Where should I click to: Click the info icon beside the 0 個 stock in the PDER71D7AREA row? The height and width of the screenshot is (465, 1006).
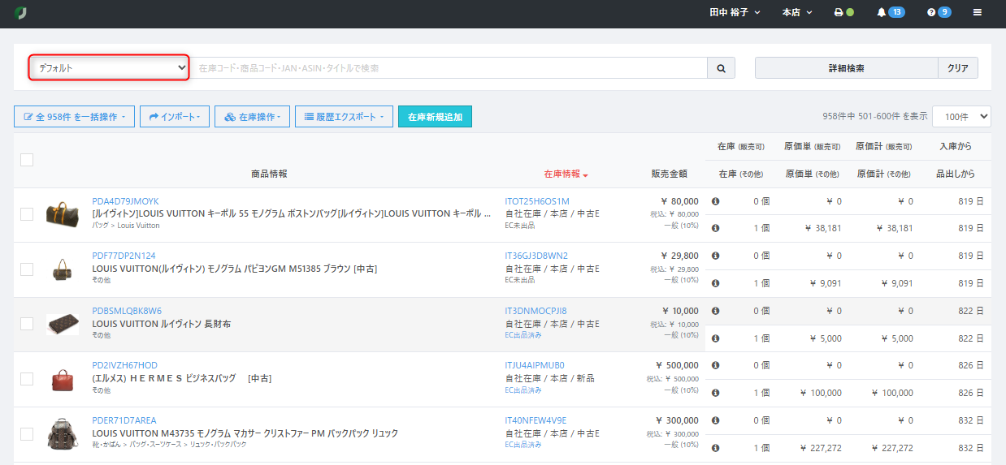coord(716,420)
